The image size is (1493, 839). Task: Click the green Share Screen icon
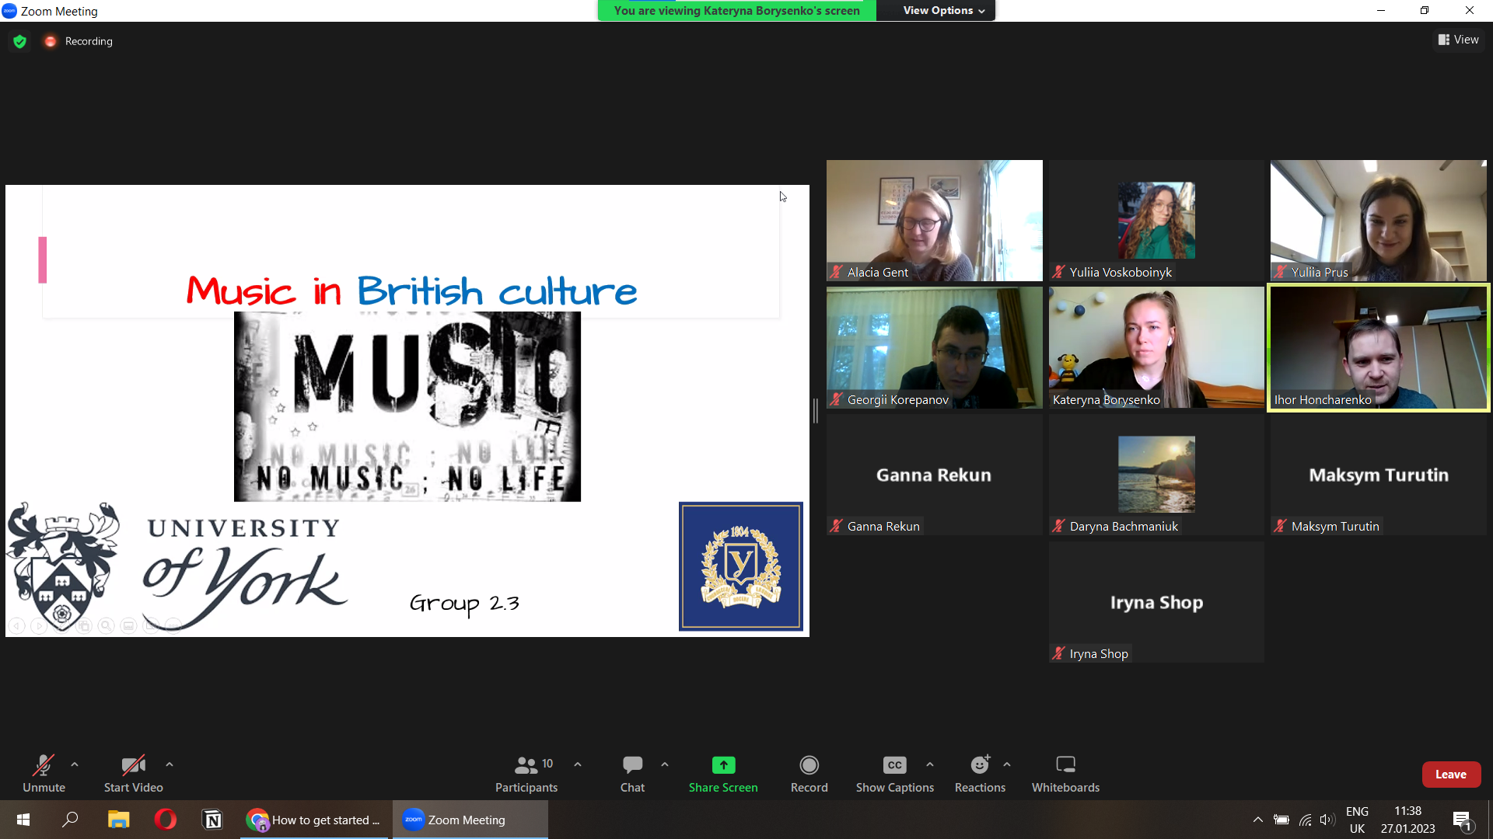[x=723, y=765]
